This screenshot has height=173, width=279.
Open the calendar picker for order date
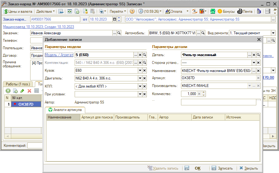[x=115, y=19]
